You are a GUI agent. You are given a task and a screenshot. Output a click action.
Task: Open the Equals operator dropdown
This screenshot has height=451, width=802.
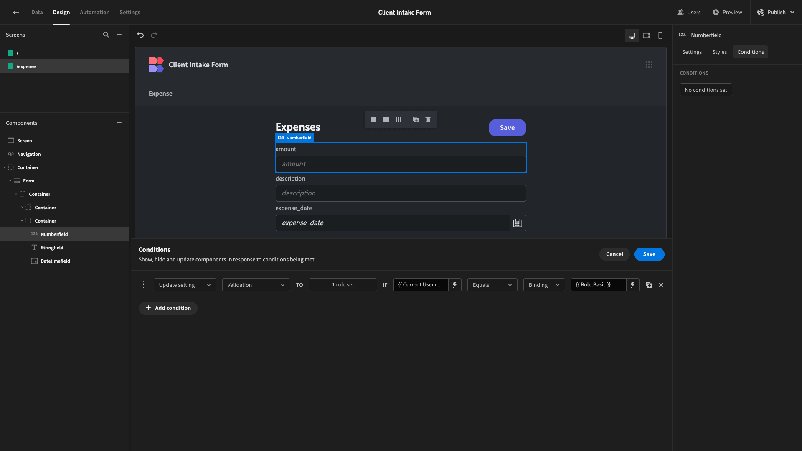point(492,285)
